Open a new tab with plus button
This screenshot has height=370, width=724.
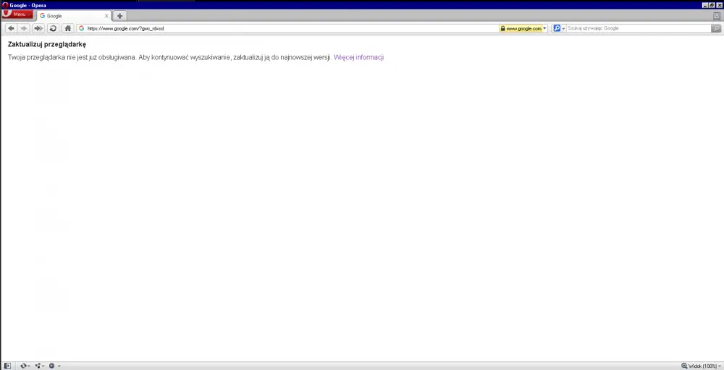coord(120,16)
